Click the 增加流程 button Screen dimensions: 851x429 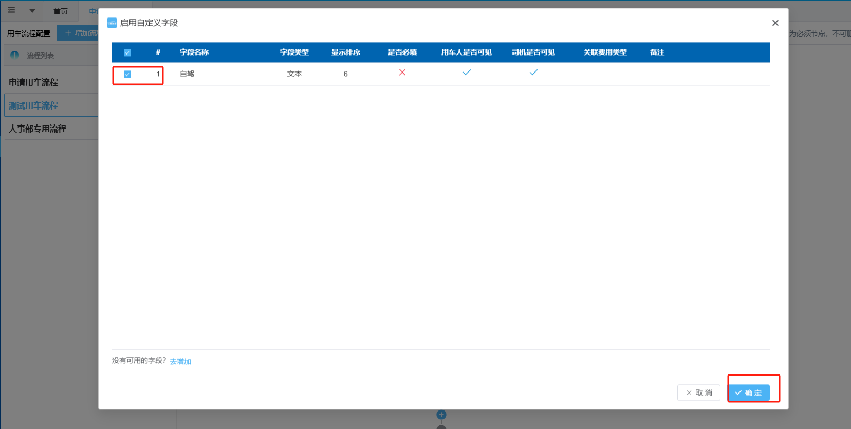pos(79,33)
